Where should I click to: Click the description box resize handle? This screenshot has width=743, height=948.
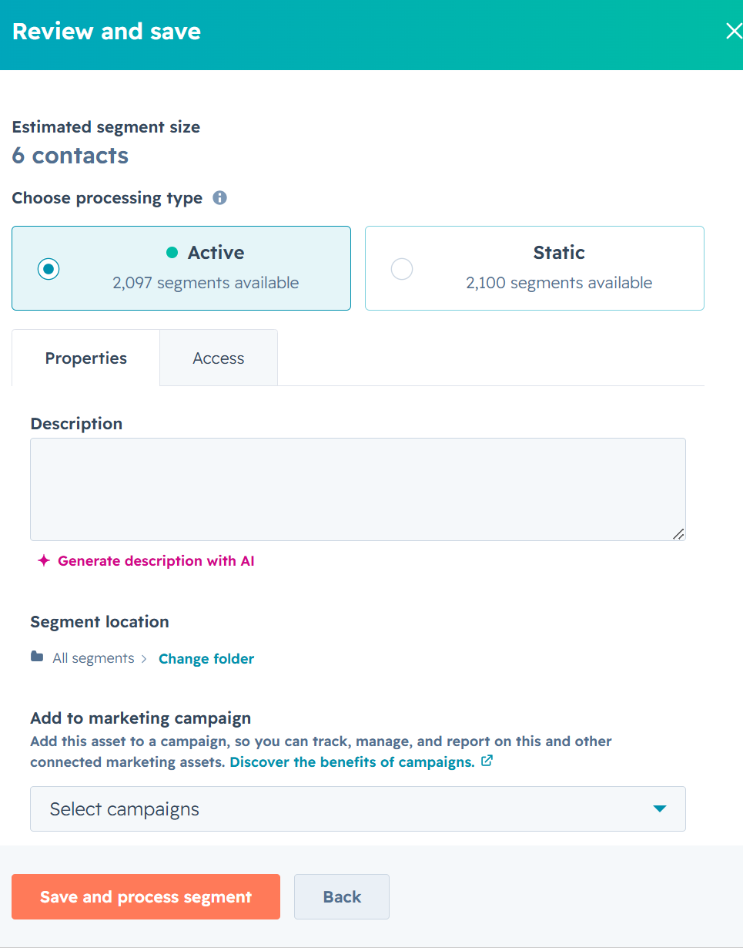(678, 533)
